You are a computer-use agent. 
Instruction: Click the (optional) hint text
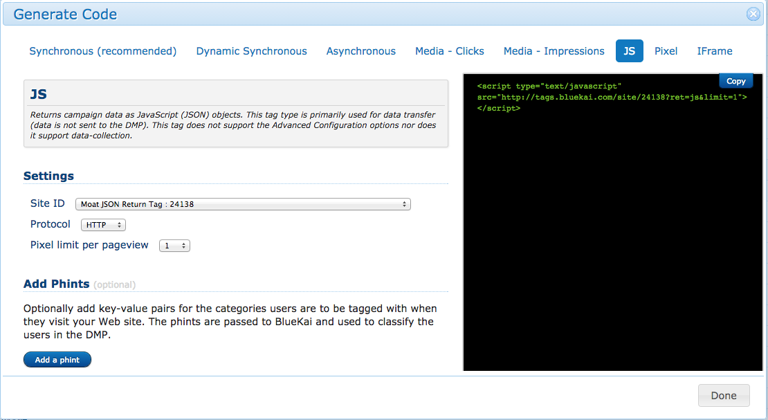115,285
